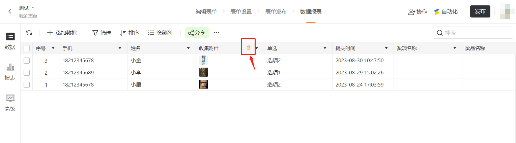Download all attachments in 收集附件 column
The width and height of the screenshot is (516, 143).
click(249, 48)
